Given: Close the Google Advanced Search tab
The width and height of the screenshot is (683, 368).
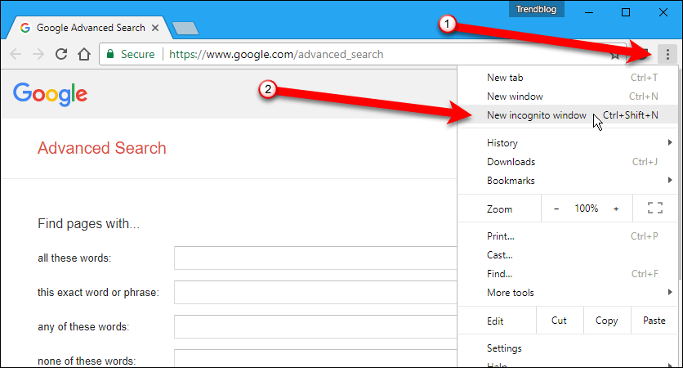Looking at the screenshot, I should click(155, 28).
